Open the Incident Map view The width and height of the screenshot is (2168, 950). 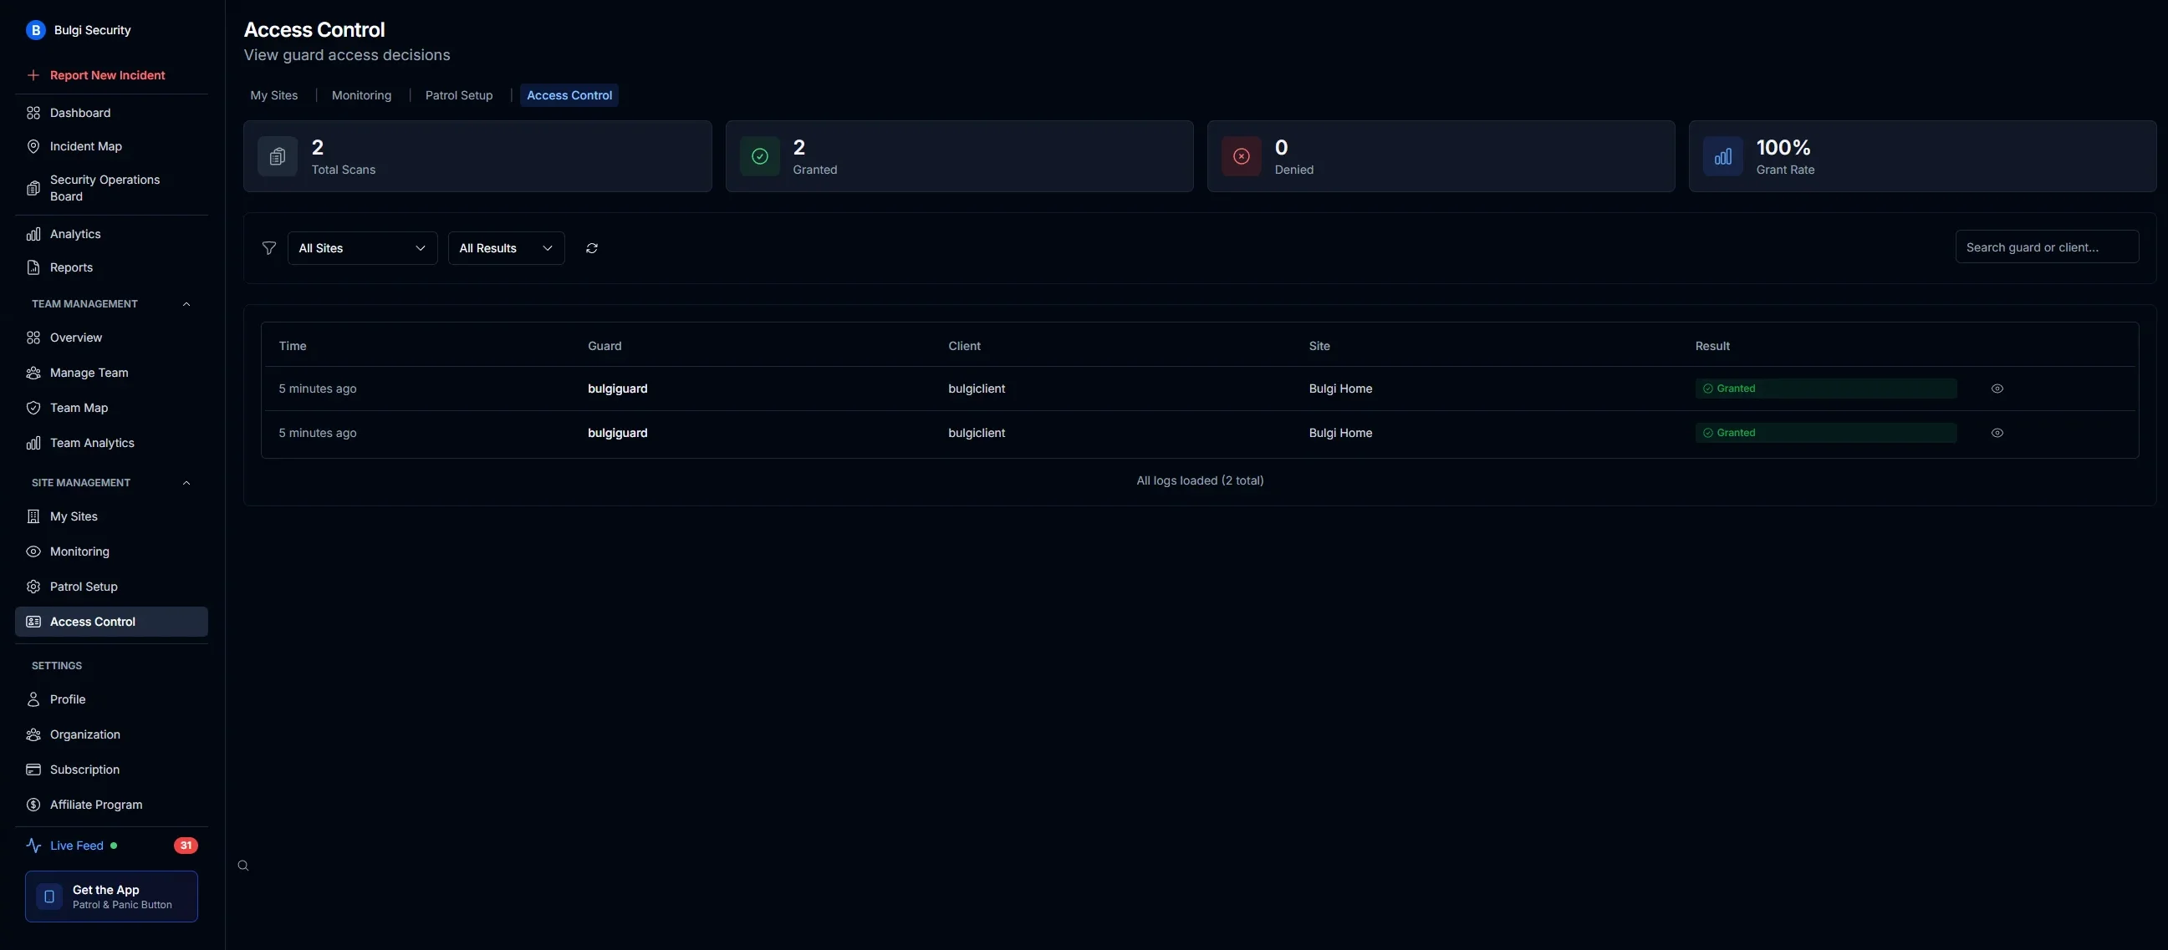tap(84, 145)
